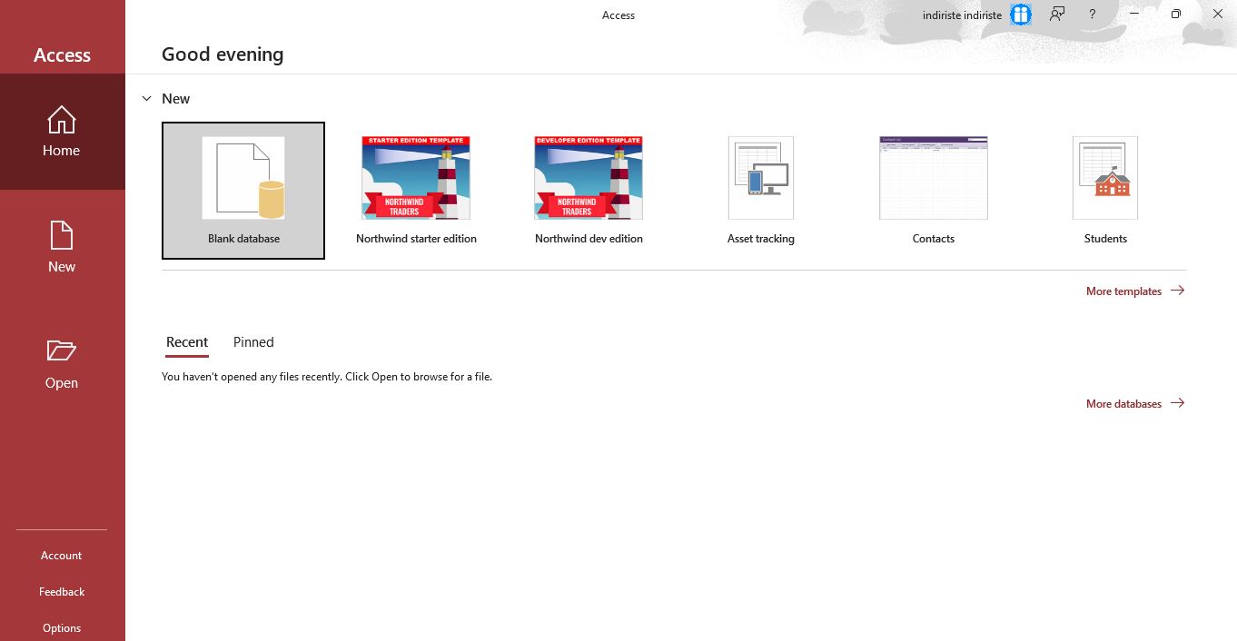The width and height of the screenshot is (1237, 641).
Task: Open the More templates link
Action: [1135, 291]
